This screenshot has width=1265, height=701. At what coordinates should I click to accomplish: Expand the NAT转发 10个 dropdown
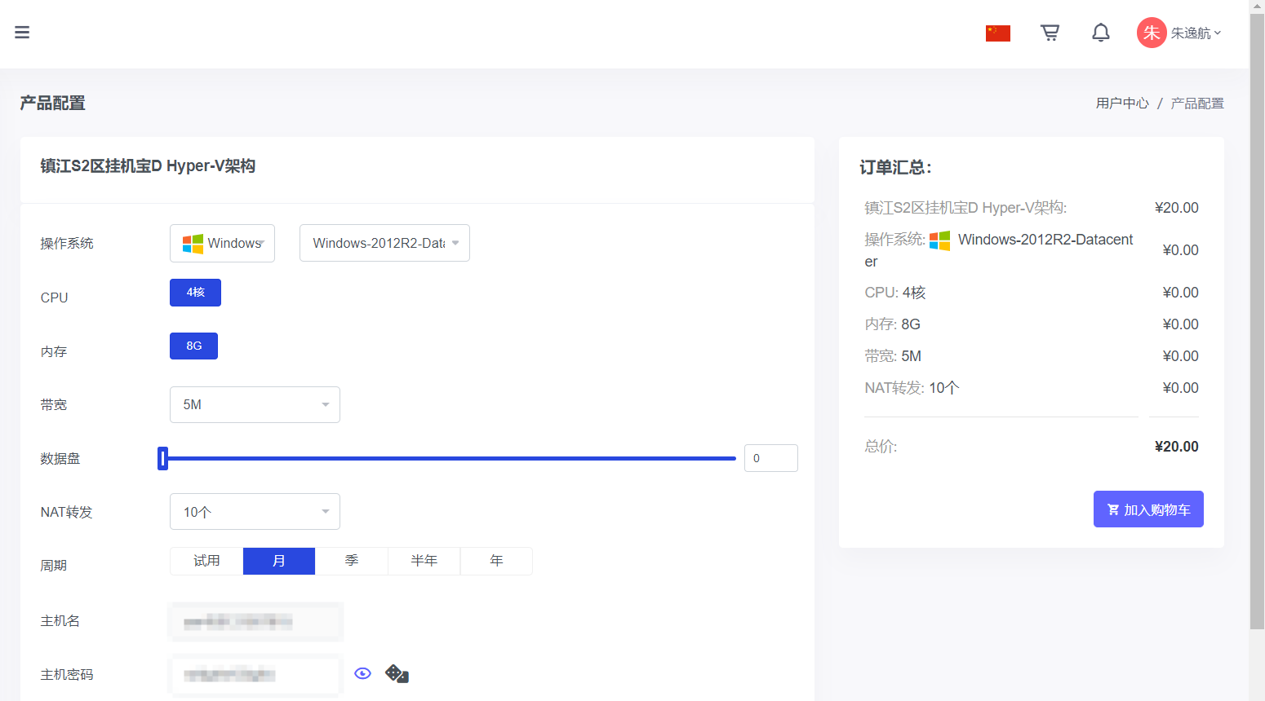click(x=255, y=512)
